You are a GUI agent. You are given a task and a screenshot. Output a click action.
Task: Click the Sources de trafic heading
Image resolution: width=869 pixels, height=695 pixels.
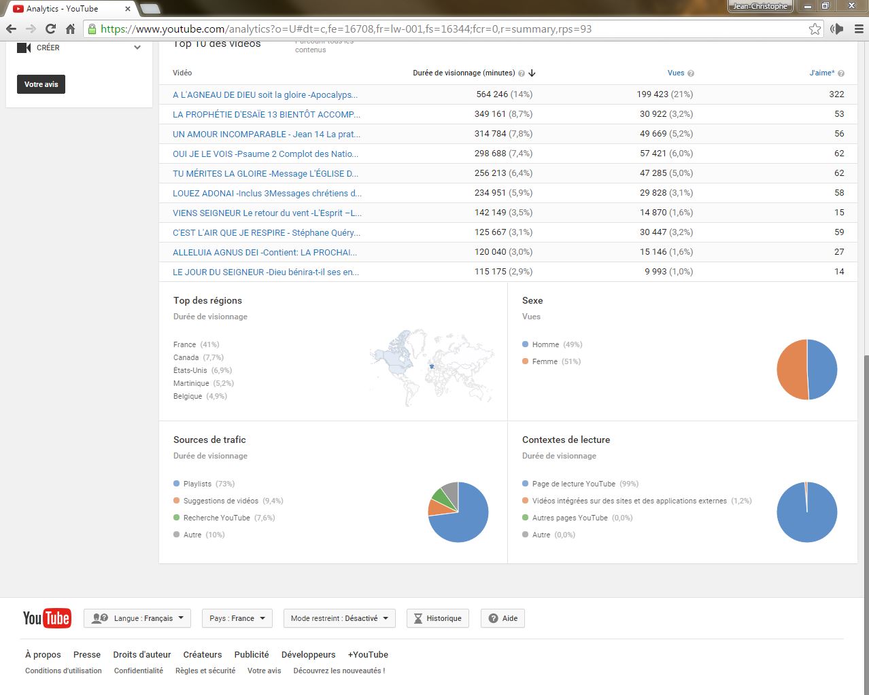click(209, 440)
